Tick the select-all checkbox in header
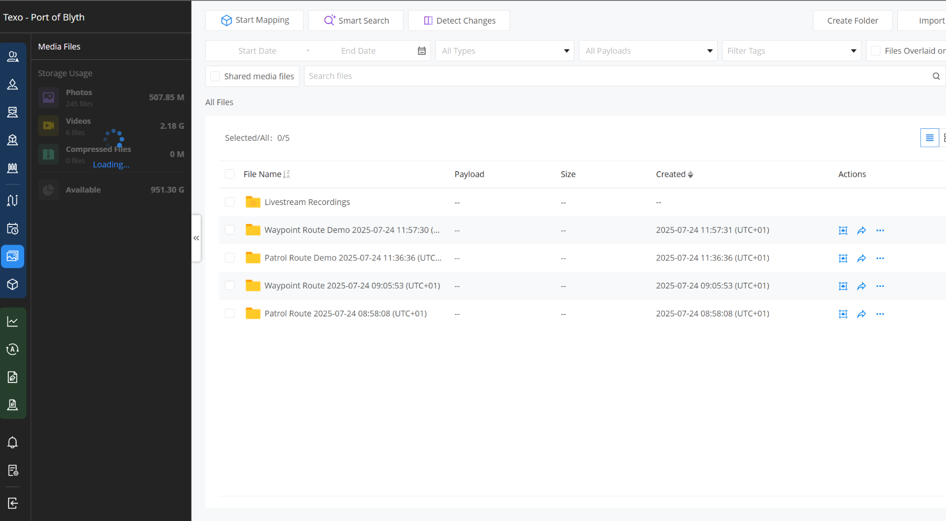 (x=230, y=174)
